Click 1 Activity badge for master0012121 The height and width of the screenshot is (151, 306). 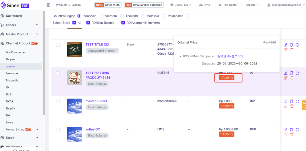tap(227, 106)
